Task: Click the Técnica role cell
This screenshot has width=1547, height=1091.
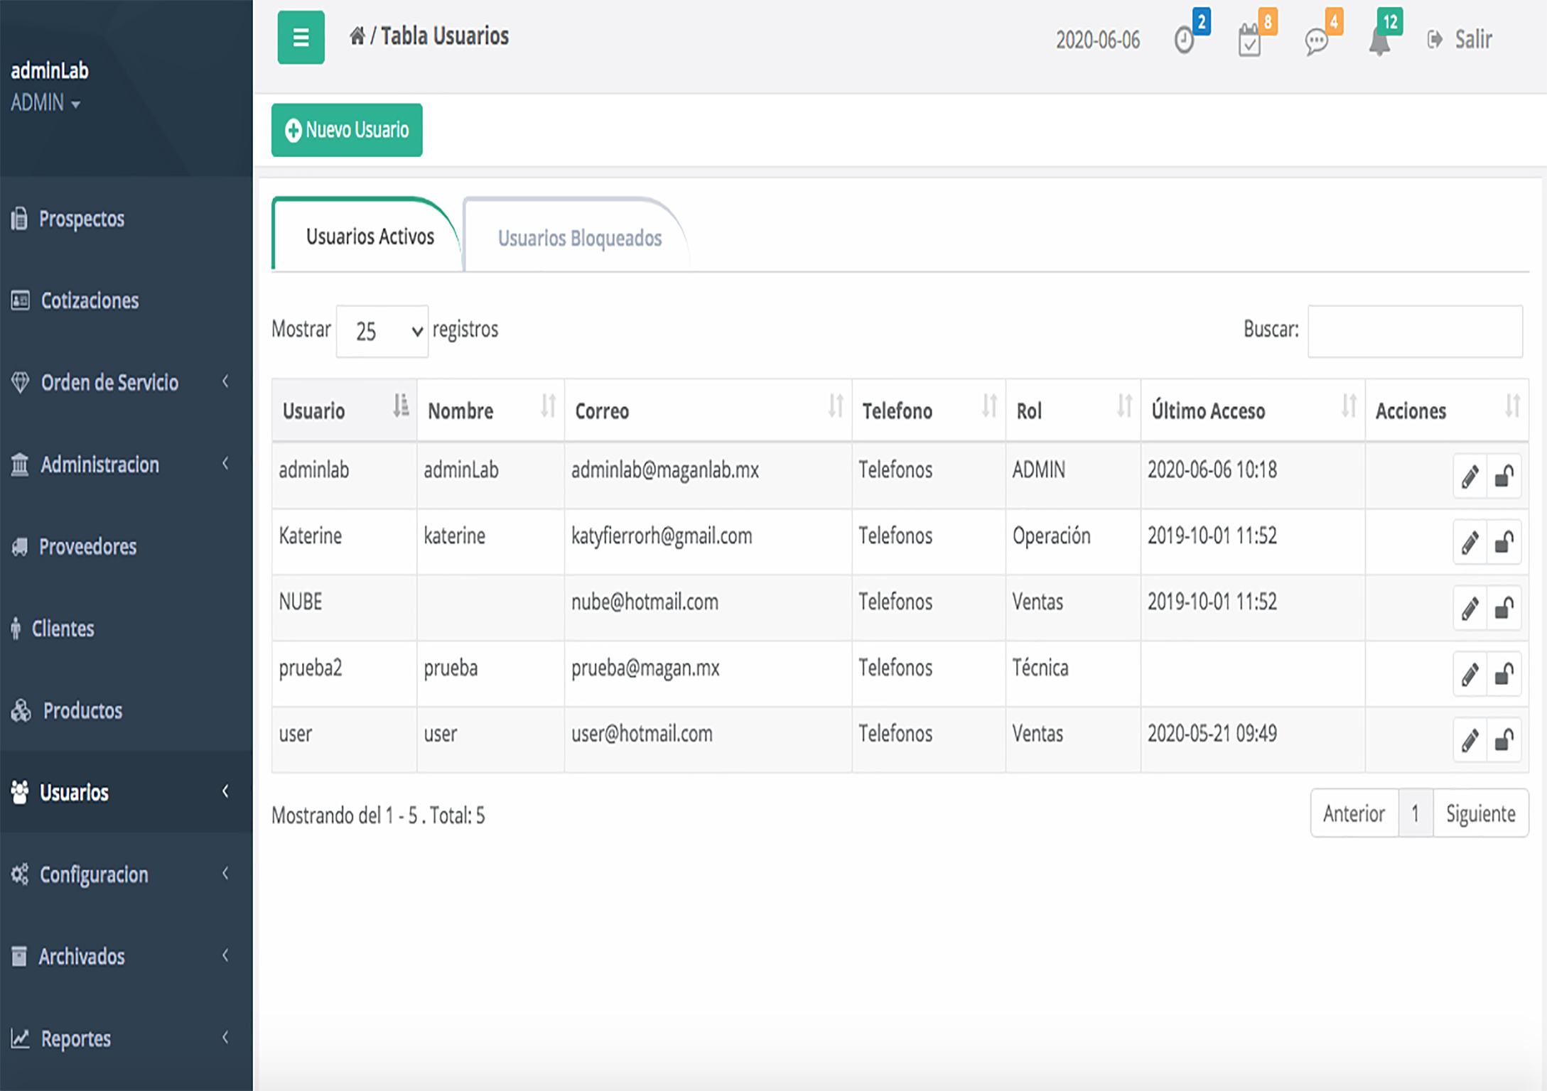Action: [x=1073, y=673]
